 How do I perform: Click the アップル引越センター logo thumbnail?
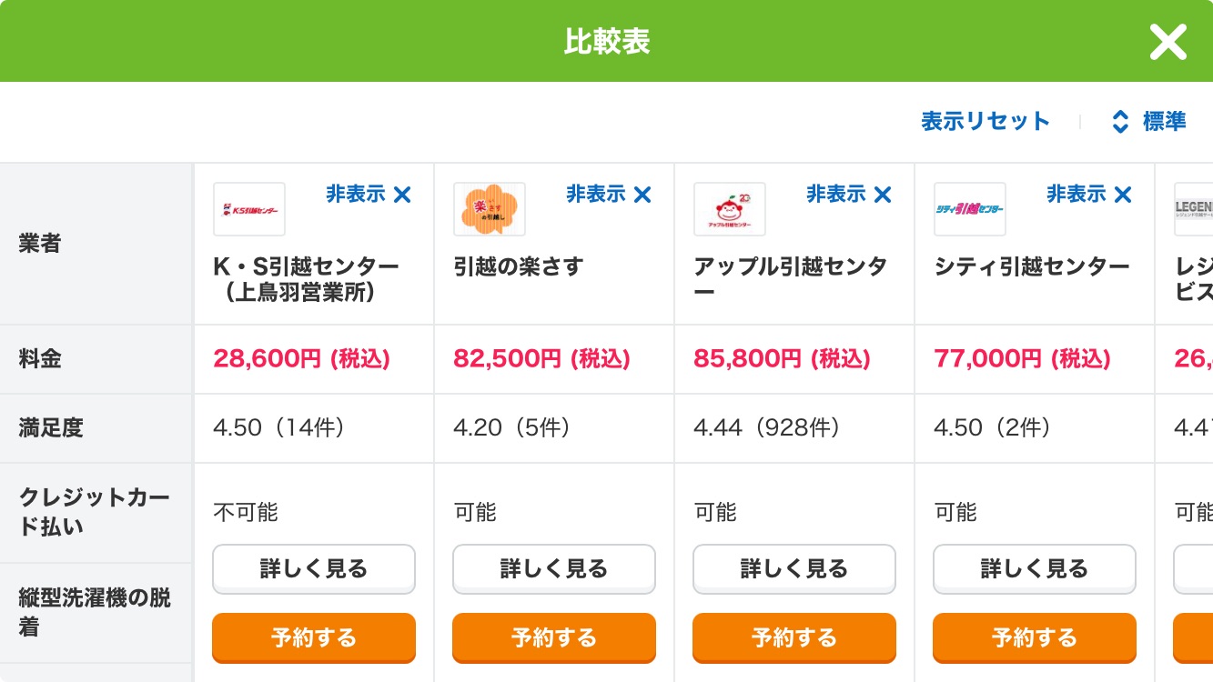pos(729,209)
